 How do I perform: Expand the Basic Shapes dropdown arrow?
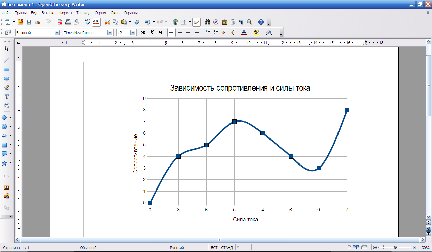click(x=11, y=118)
